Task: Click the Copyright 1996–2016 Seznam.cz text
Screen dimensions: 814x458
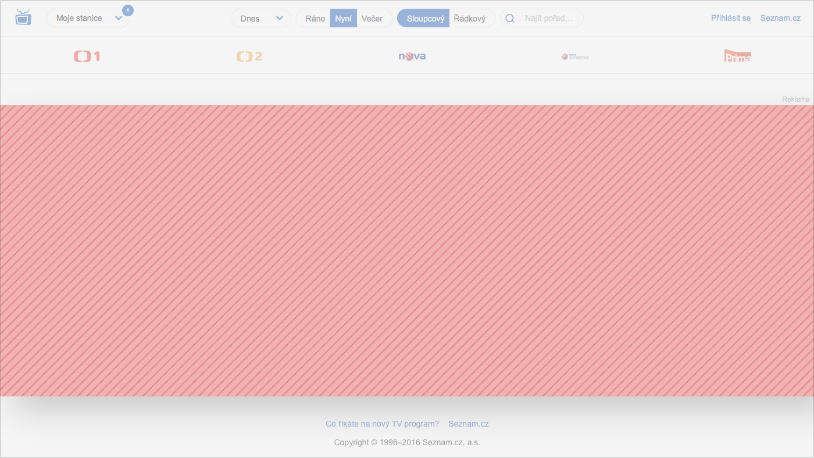Action: click(x=407, y=442)
